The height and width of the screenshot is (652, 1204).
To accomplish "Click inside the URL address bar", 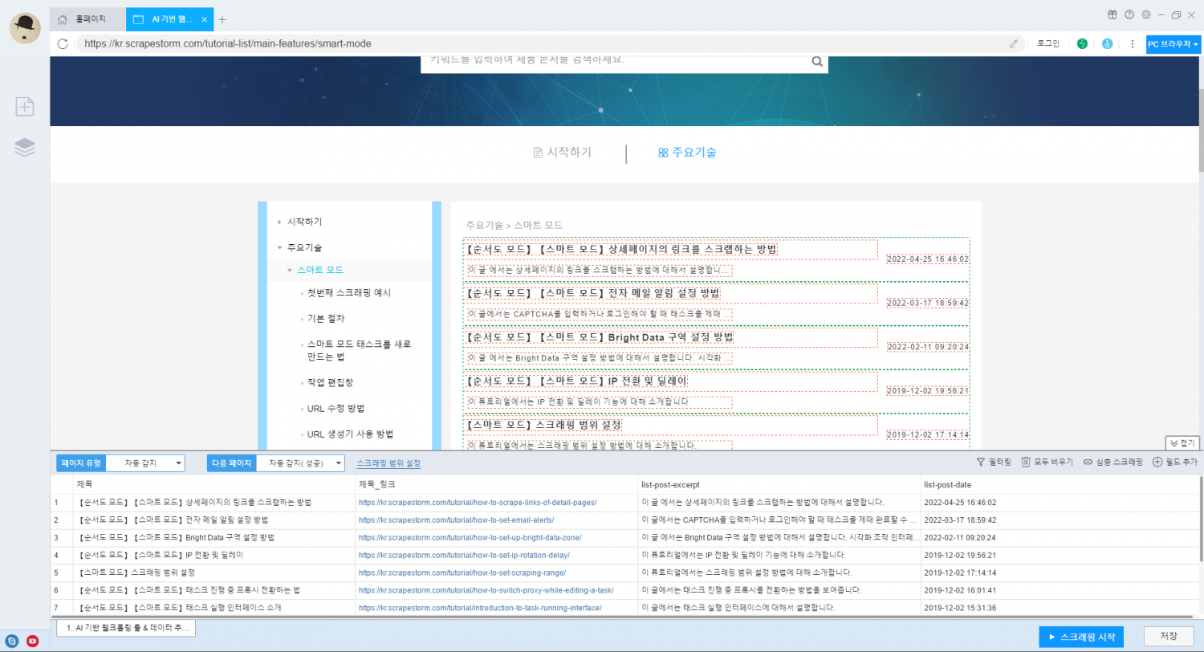I will coord(321,43).
